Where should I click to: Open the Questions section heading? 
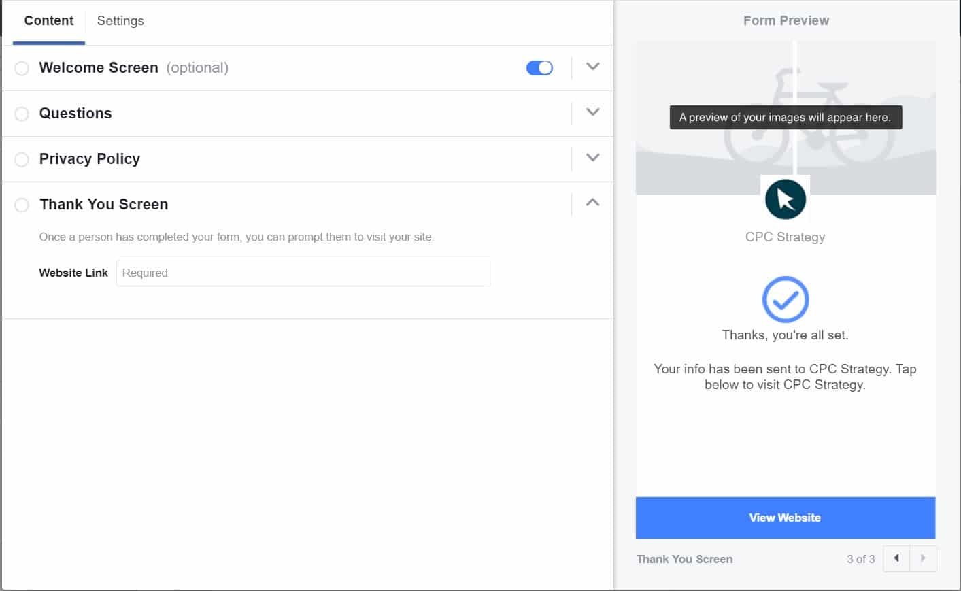(x=75, y=114)
